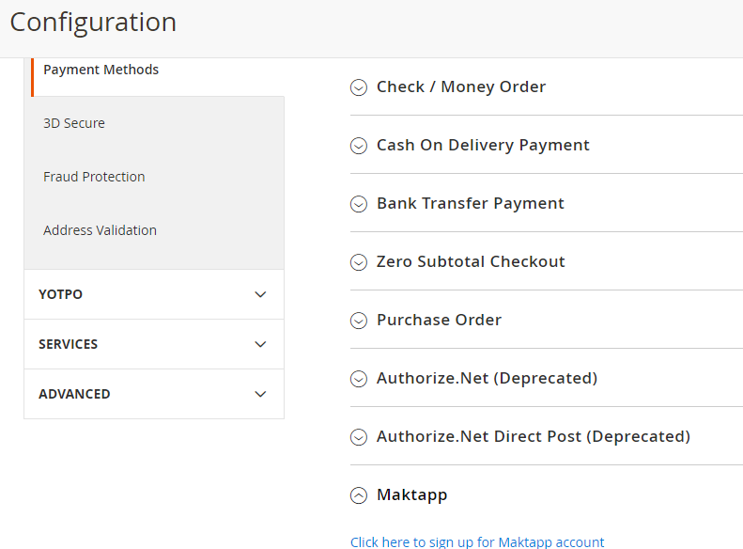Expand Authorize.Net (Deprecated) circle icon

[359, 379]
